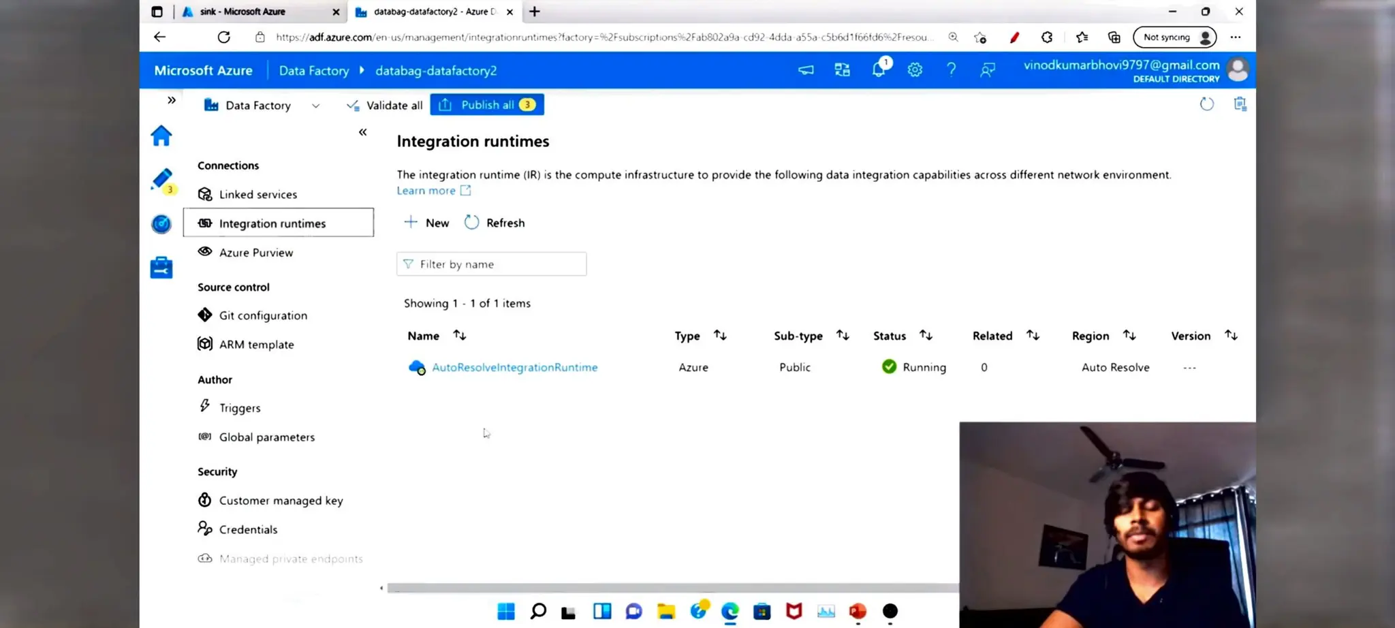Create a New integration runtime

point(426,223)
